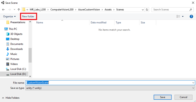This screenshot has height=102, width=196.
Task: Click the navigation pane scrollbar thumb
Action: coord(30,55)
